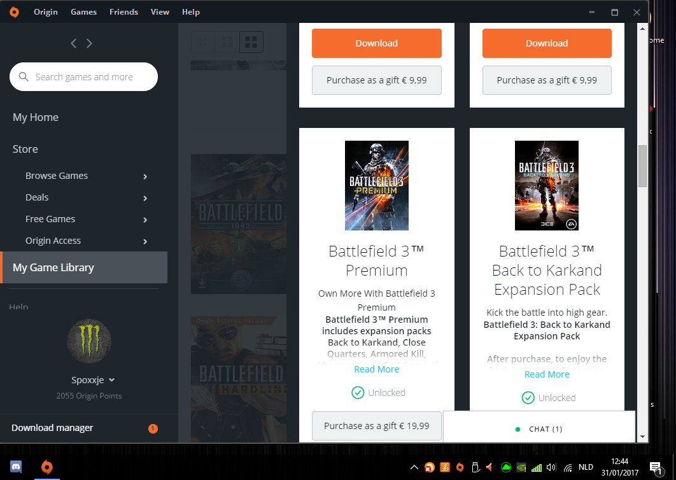Click the Monster logo profile avatar

tap(89, 341)
